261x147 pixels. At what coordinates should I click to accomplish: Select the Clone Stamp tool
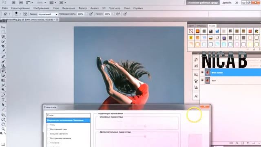coord(3,66)
